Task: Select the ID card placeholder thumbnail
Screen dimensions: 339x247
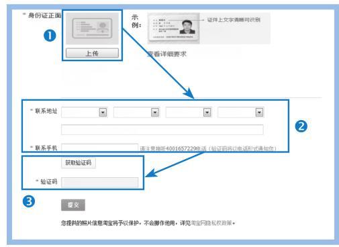Action: click(92, 28)
